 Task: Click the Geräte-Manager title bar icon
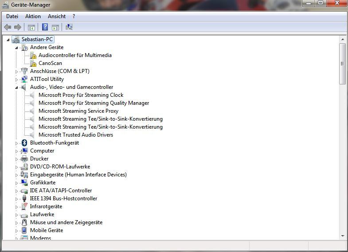click(x=5, y=5)
